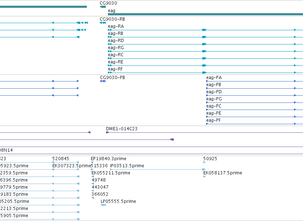Select the IP03513.5prime EST label
303x221 pixels.
127,166
